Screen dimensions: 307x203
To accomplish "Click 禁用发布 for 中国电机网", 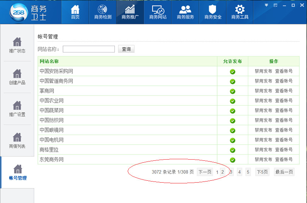I will pos(263,140).
